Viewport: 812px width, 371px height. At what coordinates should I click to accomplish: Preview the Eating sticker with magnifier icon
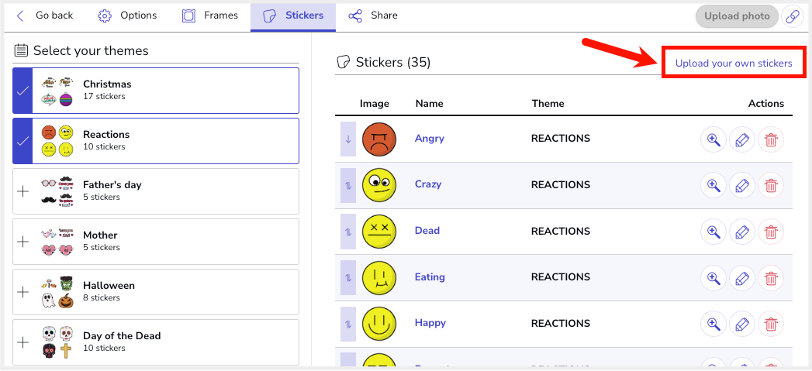click(x=713, y=277)
